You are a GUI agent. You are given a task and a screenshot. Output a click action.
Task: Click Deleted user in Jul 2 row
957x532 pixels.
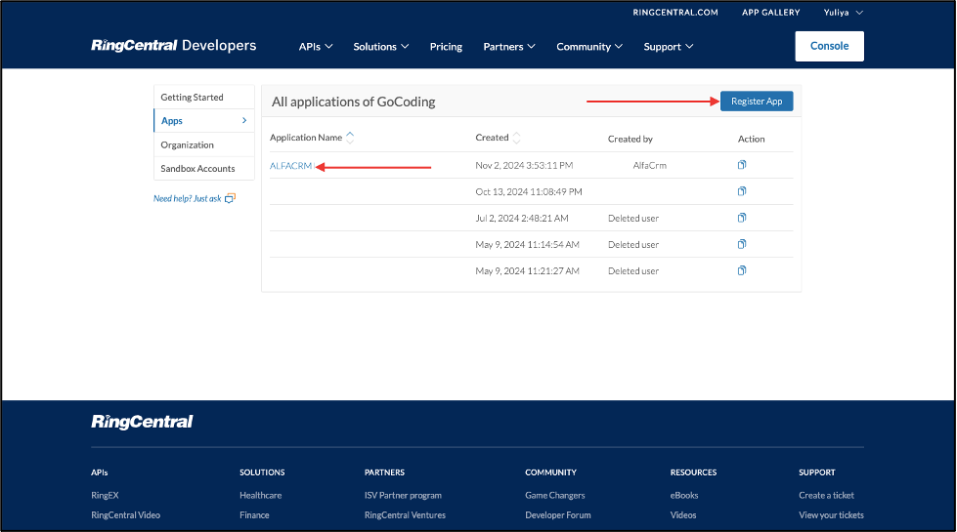[632, 218]
